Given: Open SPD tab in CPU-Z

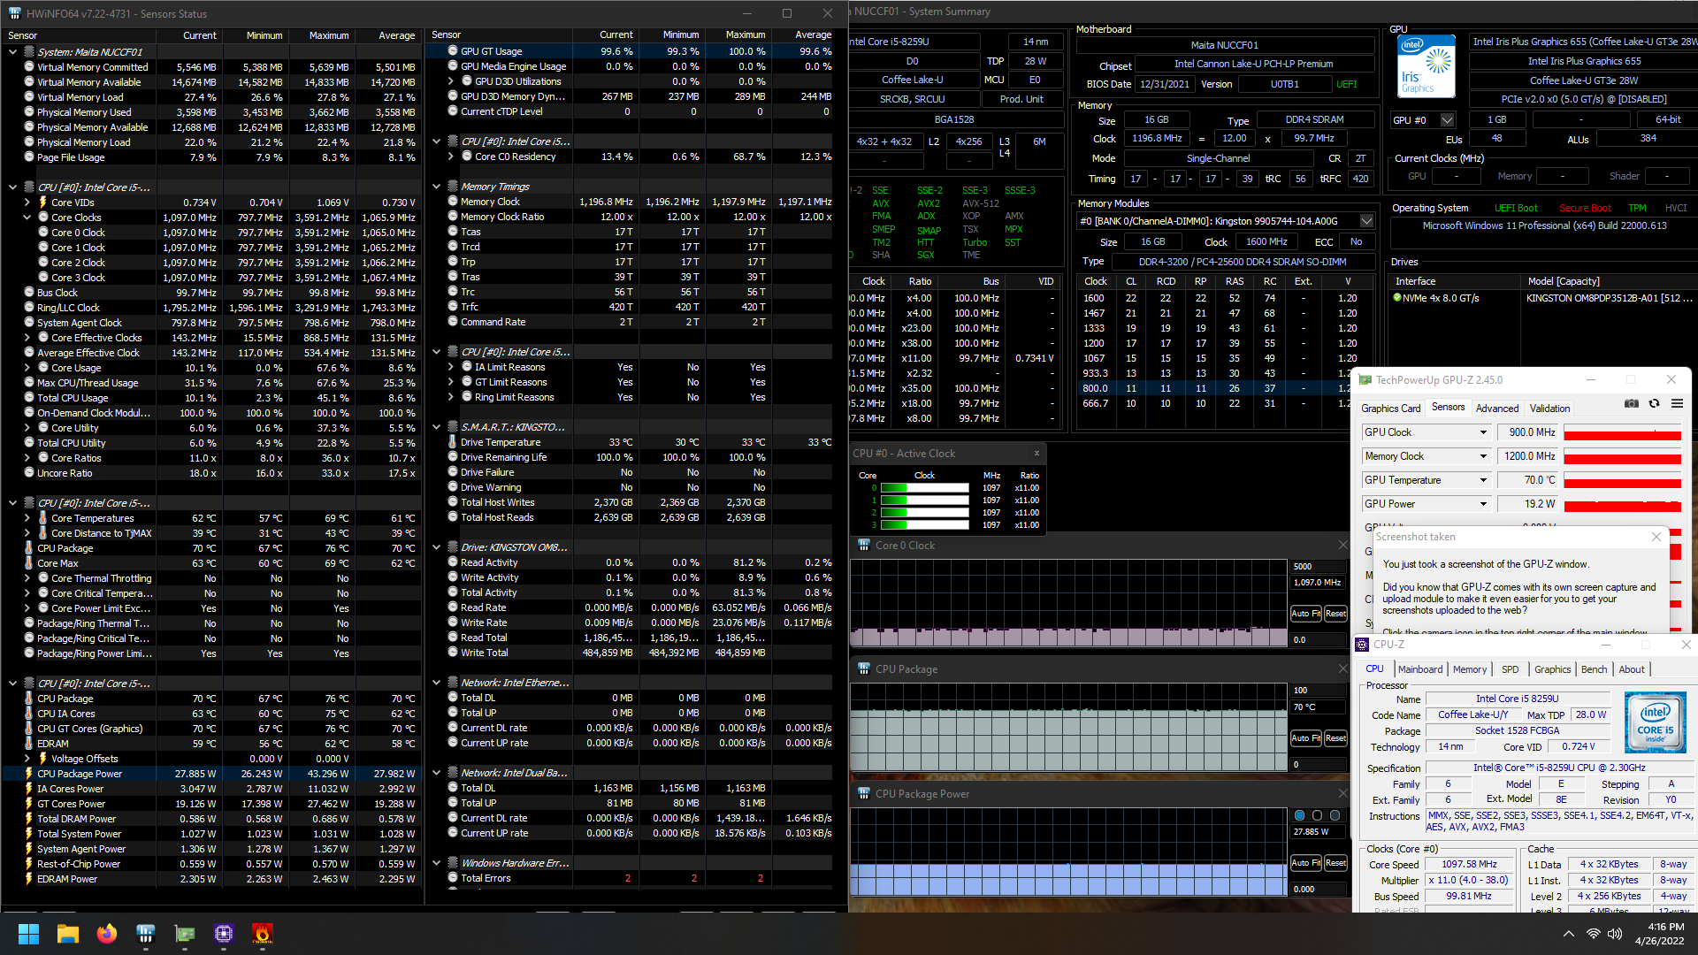Looking at the screenshot, I should click(1511, 669).
